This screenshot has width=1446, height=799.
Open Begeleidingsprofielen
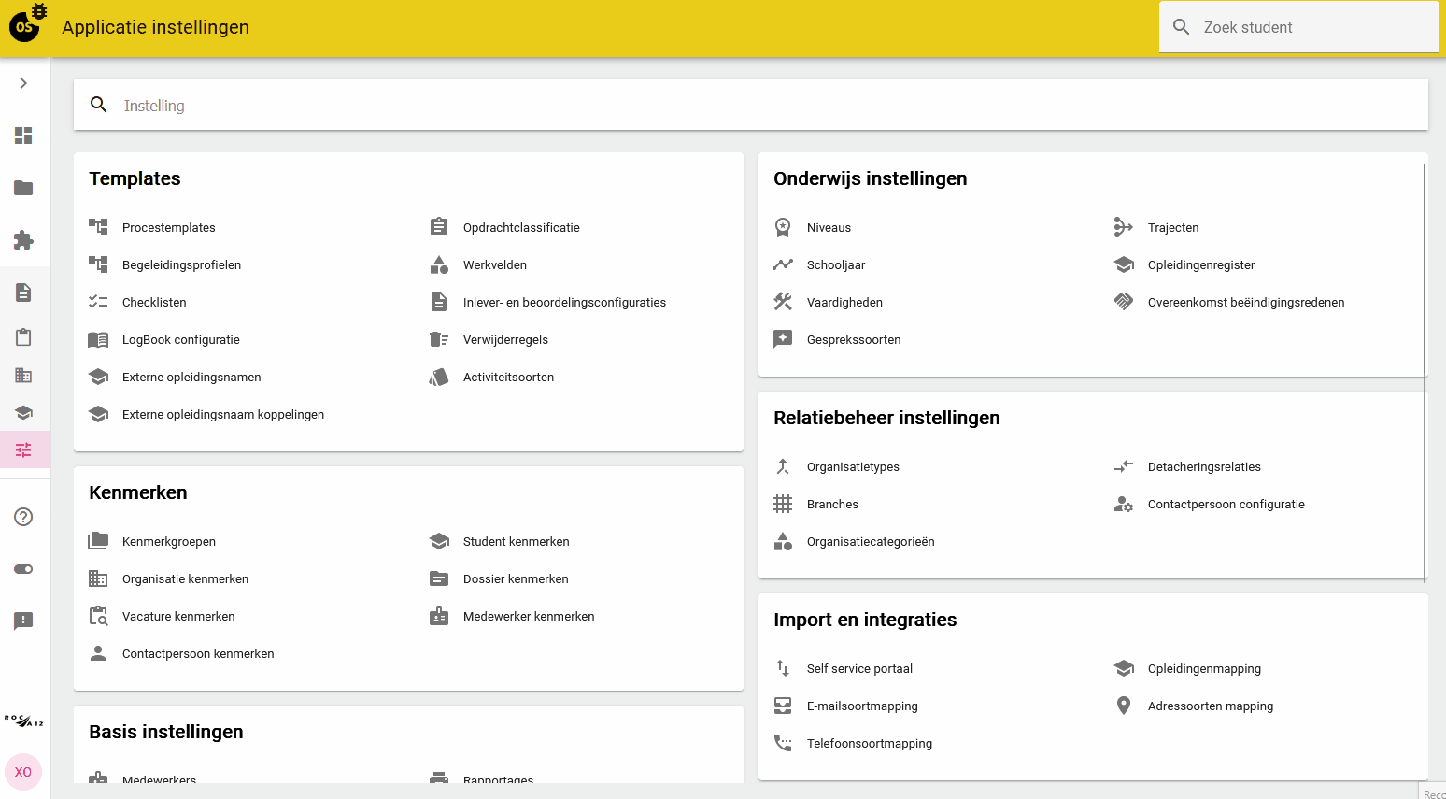[x=181, y=264]
